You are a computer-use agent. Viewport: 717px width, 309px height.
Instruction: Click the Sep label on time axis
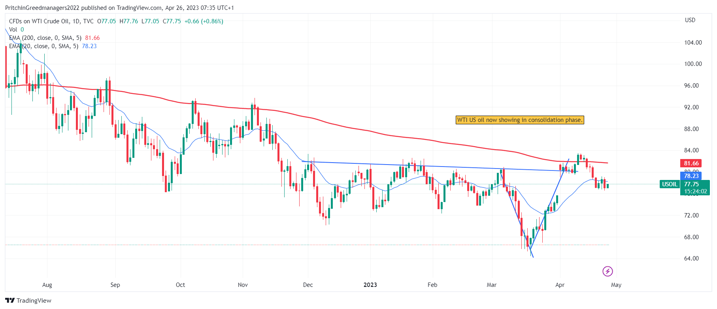[115, 285]
